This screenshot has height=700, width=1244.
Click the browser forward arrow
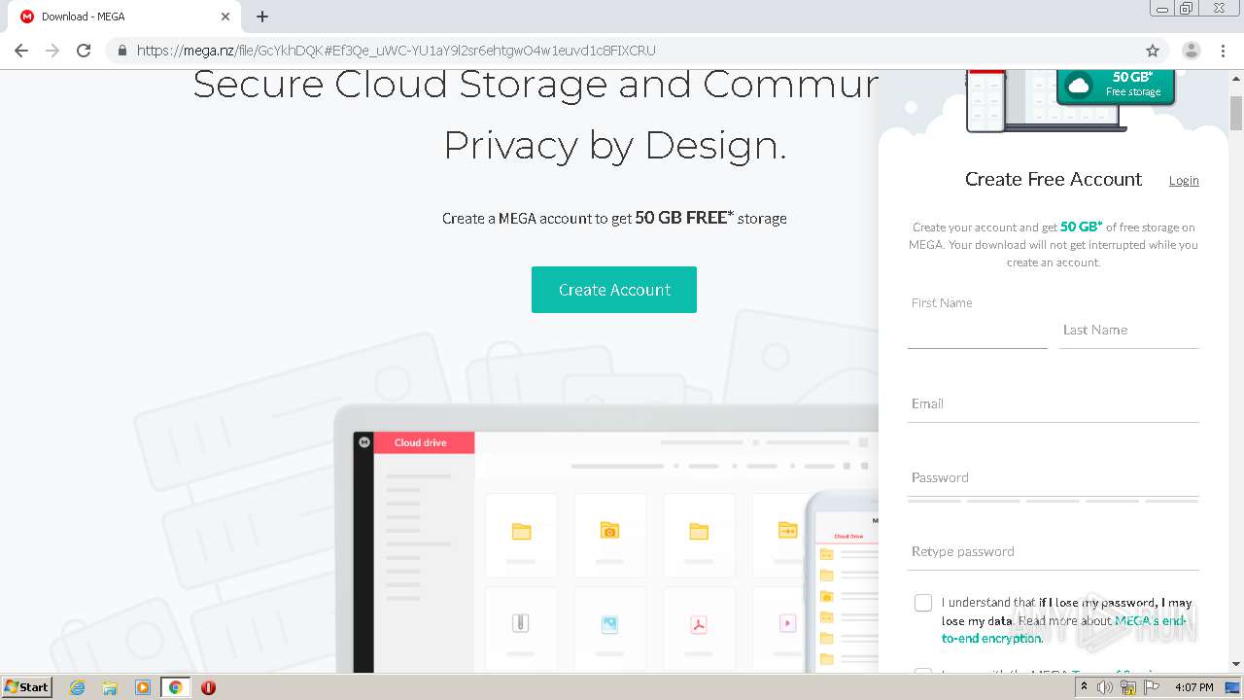[x=52, y=51]
